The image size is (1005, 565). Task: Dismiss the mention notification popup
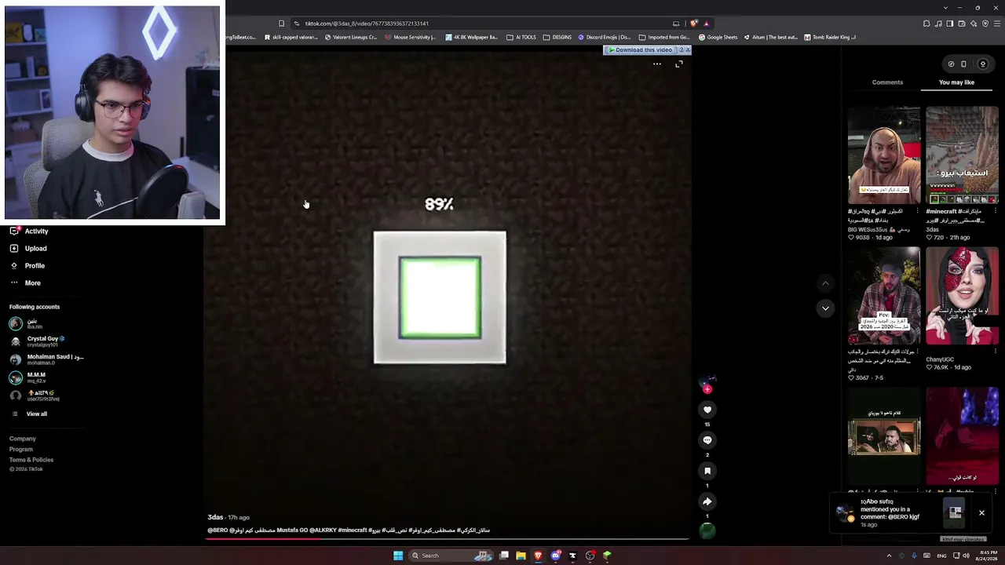(981, 513)
